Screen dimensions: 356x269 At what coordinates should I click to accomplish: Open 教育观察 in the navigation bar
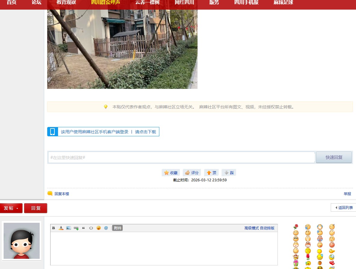coord(66,3)
